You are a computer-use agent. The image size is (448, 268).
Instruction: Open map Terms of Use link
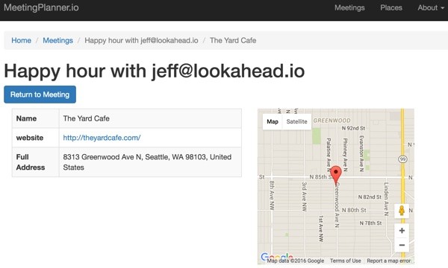click(345, 261)
